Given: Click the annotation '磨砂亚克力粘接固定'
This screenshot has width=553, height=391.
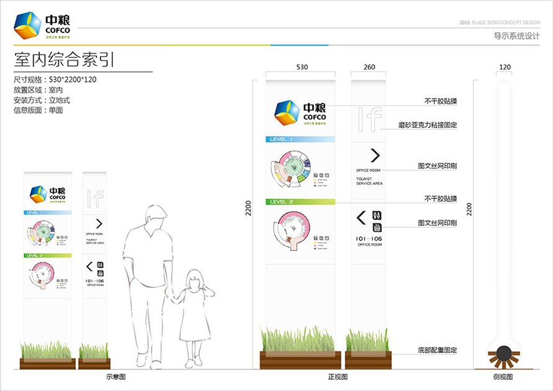Looking at the screenshot, I should click(428, 125).
